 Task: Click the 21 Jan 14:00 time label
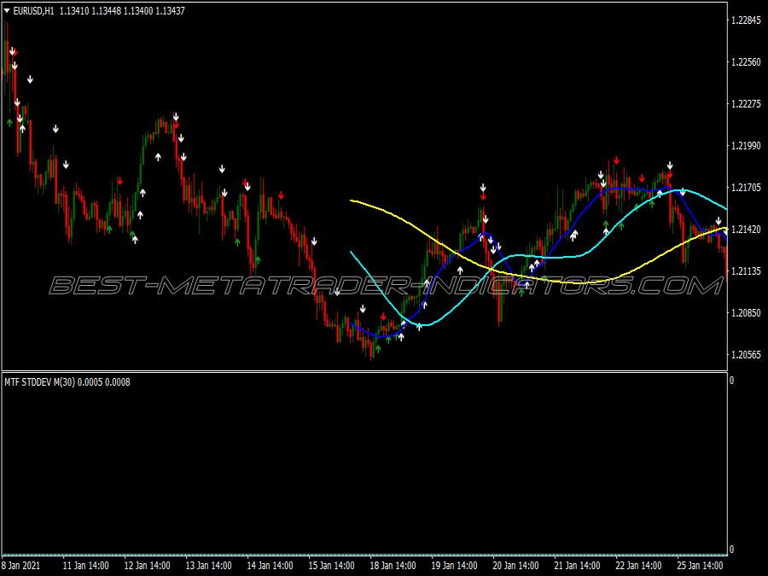(x=577, y=565)
